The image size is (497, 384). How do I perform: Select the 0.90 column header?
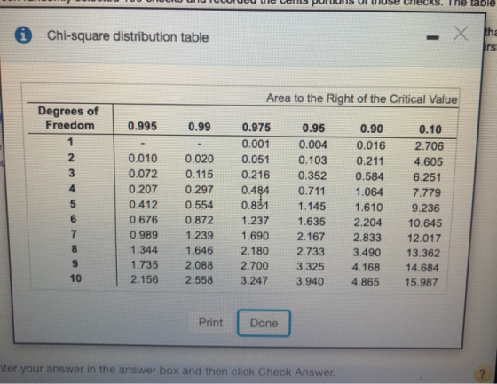point(372,129)
